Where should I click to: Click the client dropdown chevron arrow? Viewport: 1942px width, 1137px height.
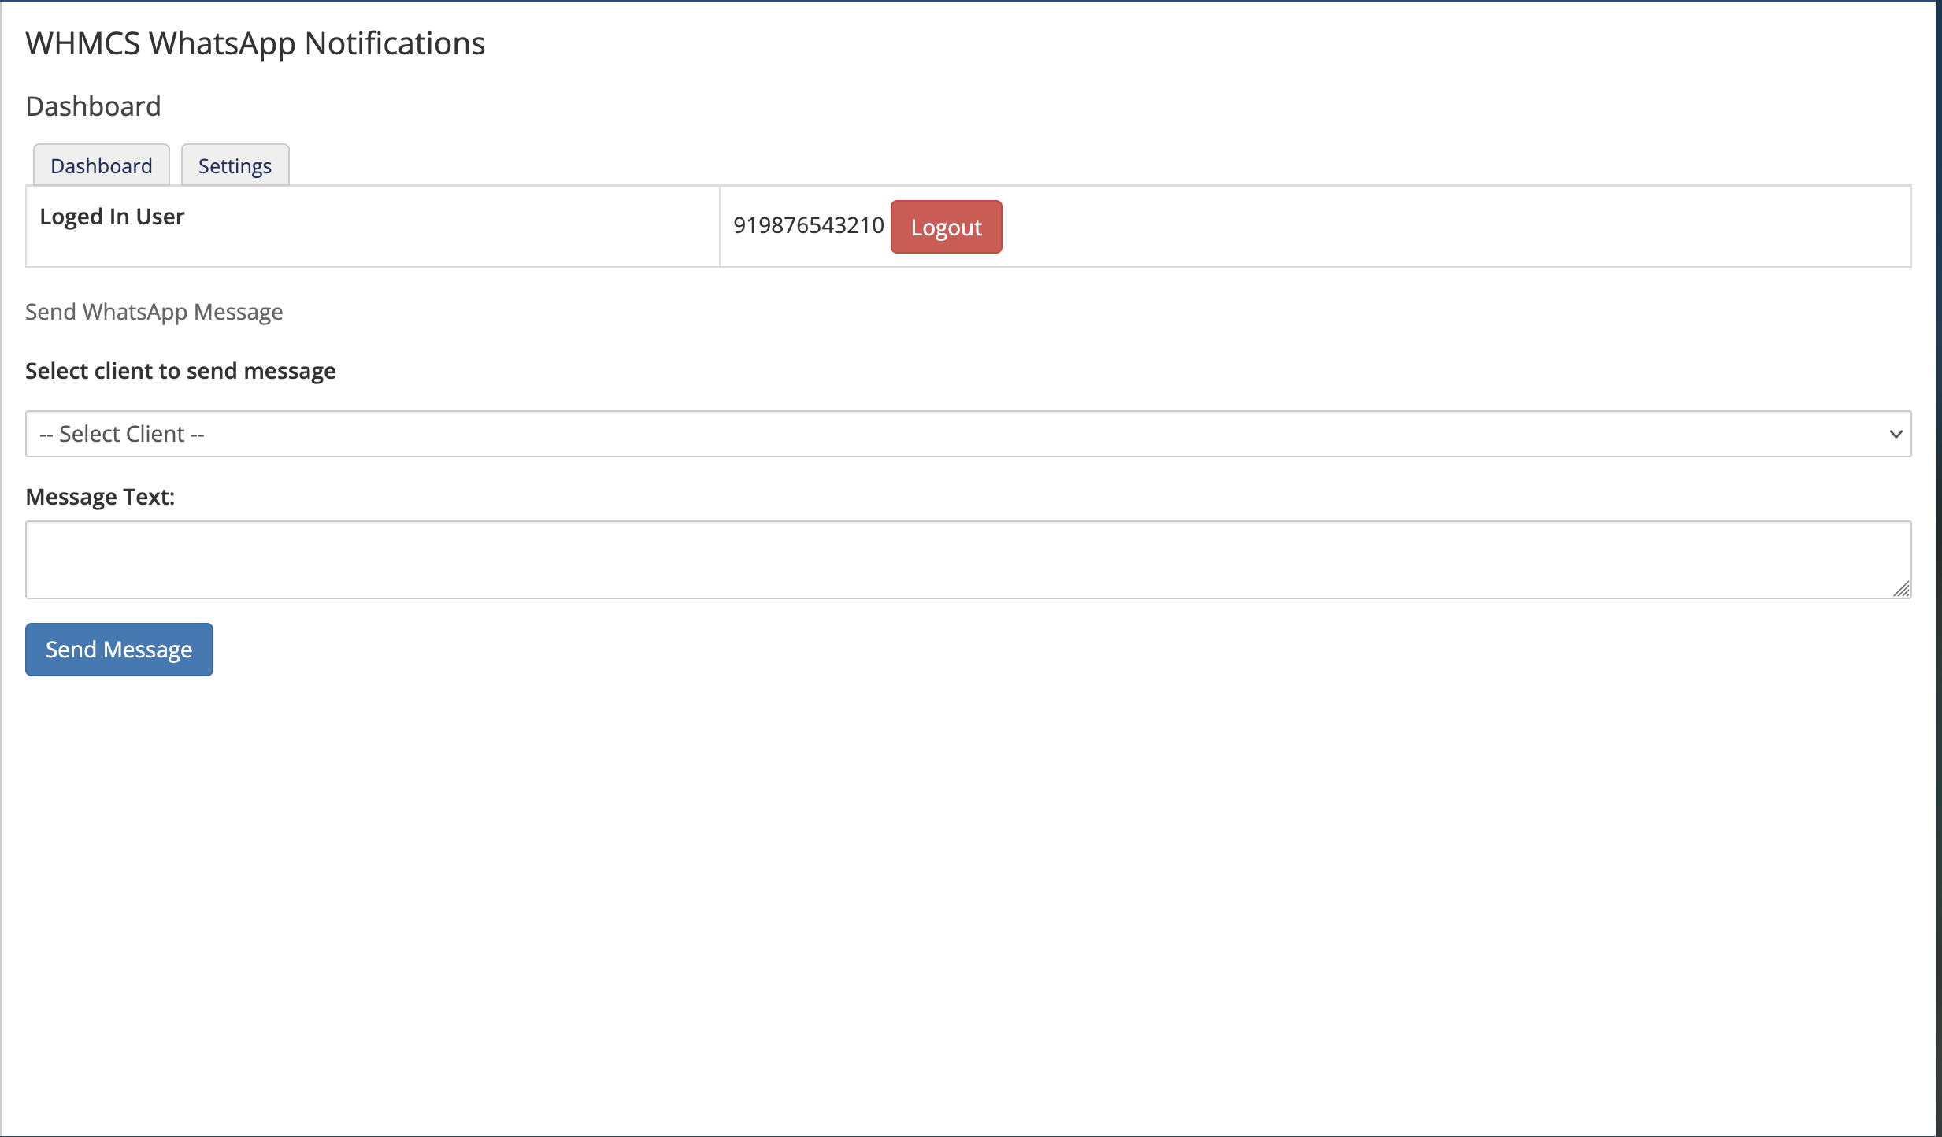[1896, 434]
